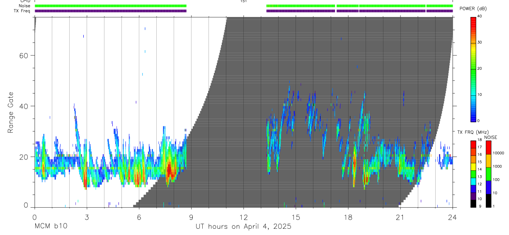
Task: Click the 'Range Gate' axis label
Action: point(11,113)
